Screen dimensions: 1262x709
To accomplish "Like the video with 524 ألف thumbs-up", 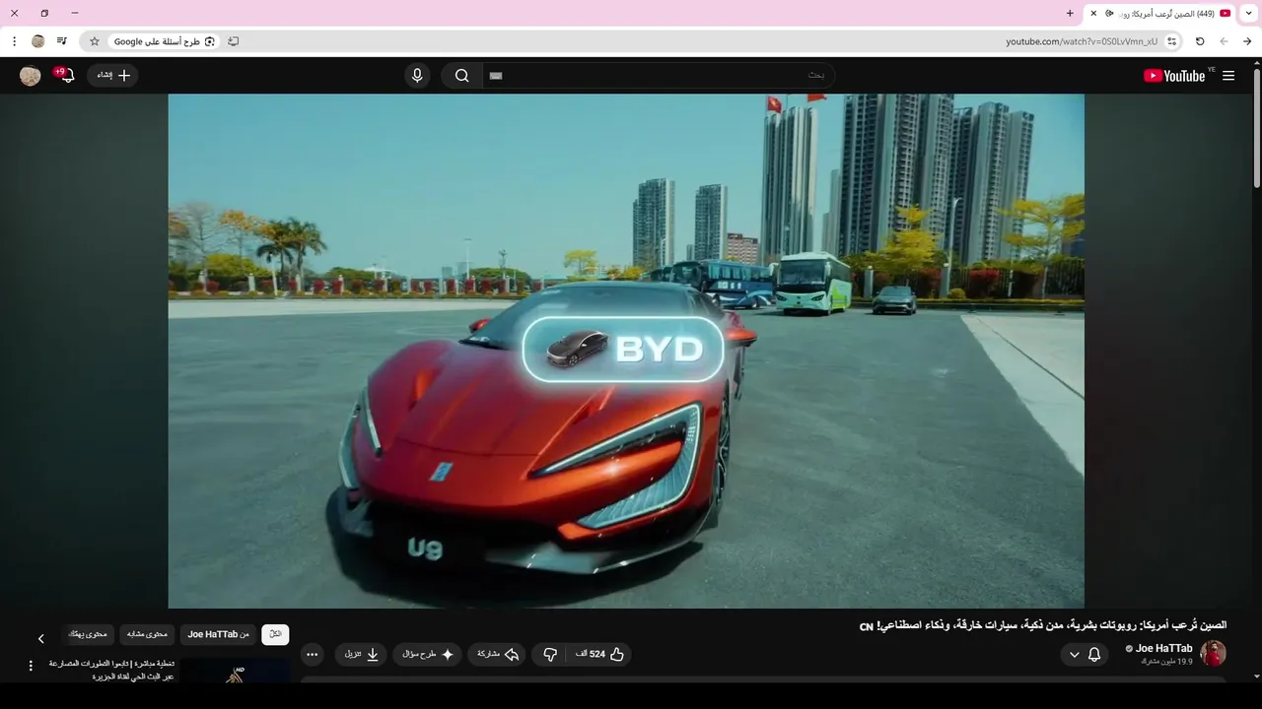I will click(600, 654).
